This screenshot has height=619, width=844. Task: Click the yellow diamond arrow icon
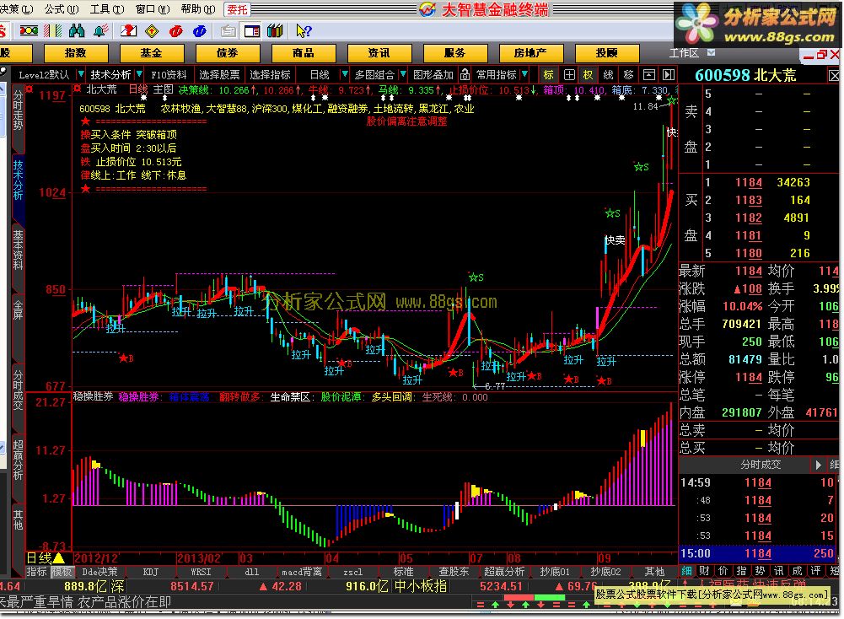[152, 30]
